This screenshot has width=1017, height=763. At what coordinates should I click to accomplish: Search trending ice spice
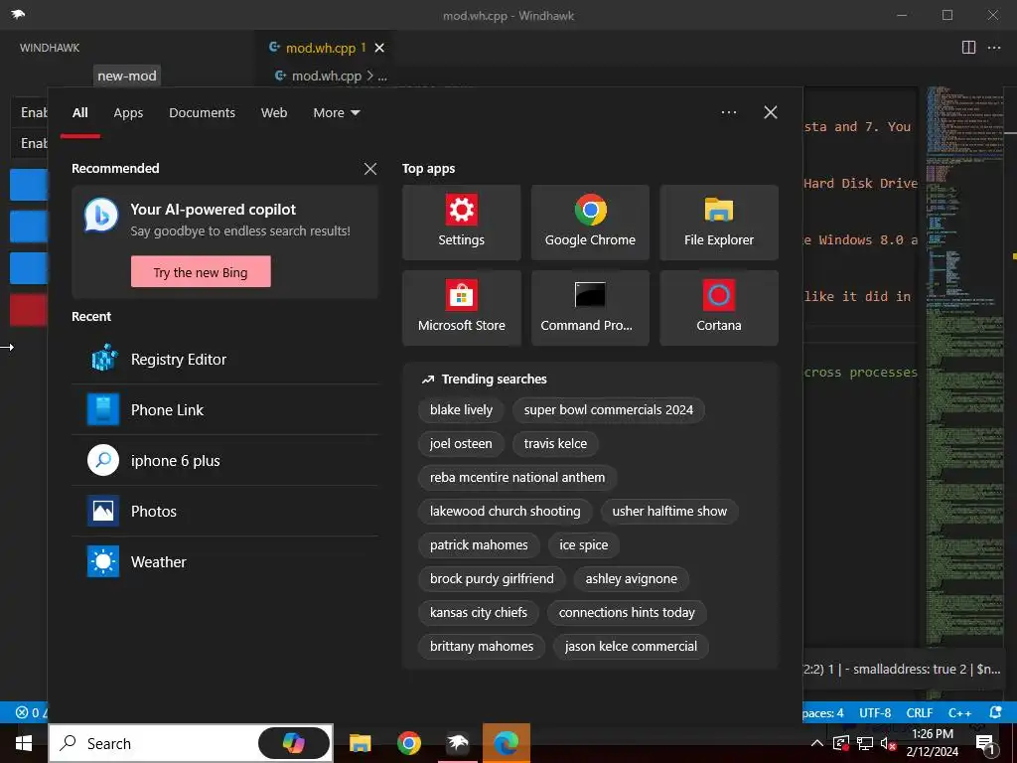584,545
